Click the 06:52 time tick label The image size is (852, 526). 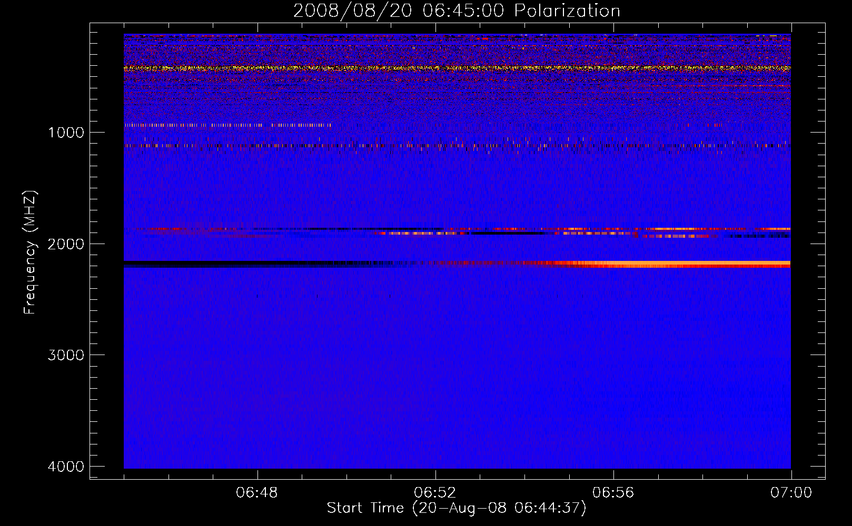pos(435,493)
